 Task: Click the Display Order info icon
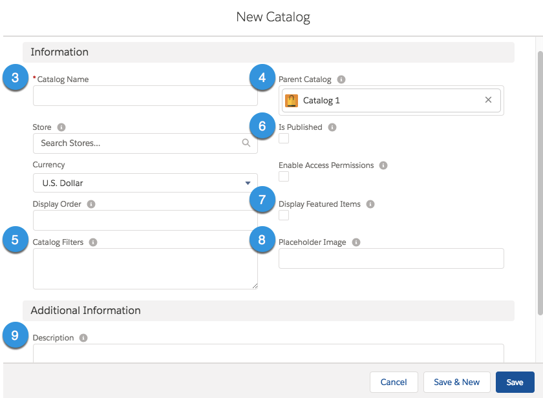[x=91, y=204]
